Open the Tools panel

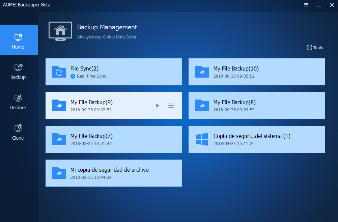[314, 48]
